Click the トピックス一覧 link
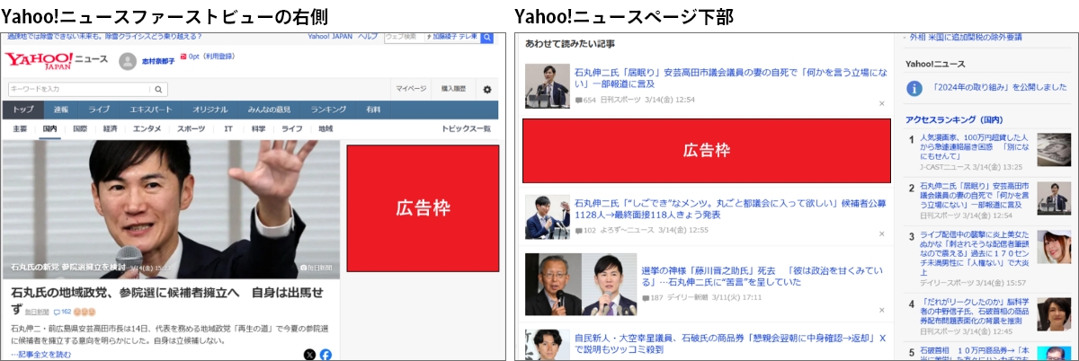This screenshot has width=1079, height=361. point(466,129)
